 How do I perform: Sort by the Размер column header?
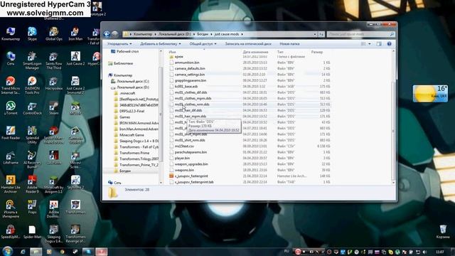(316, 52)
